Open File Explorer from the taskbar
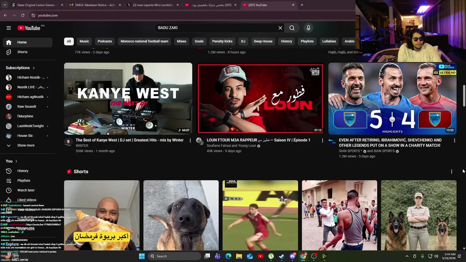Viewport: 466px width, 262px height. (239, 256)
